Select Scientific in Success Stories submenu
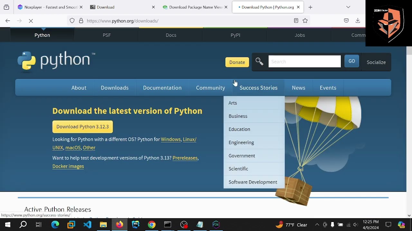This screenshot has height=231, width=412. [x=254, y=169]
